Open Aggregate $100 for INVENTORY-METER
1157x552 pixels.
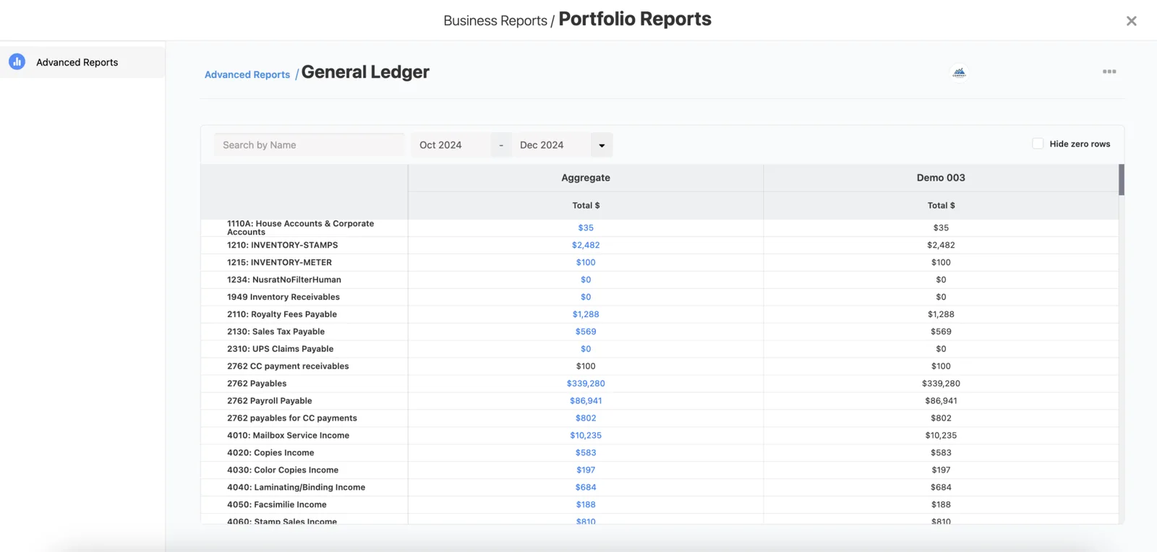(586, 262)
